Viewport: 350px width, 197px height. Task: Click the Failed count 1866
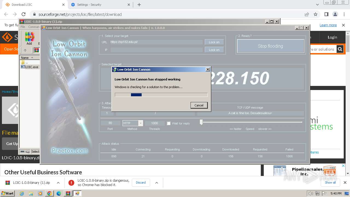(x=289, y=156)
